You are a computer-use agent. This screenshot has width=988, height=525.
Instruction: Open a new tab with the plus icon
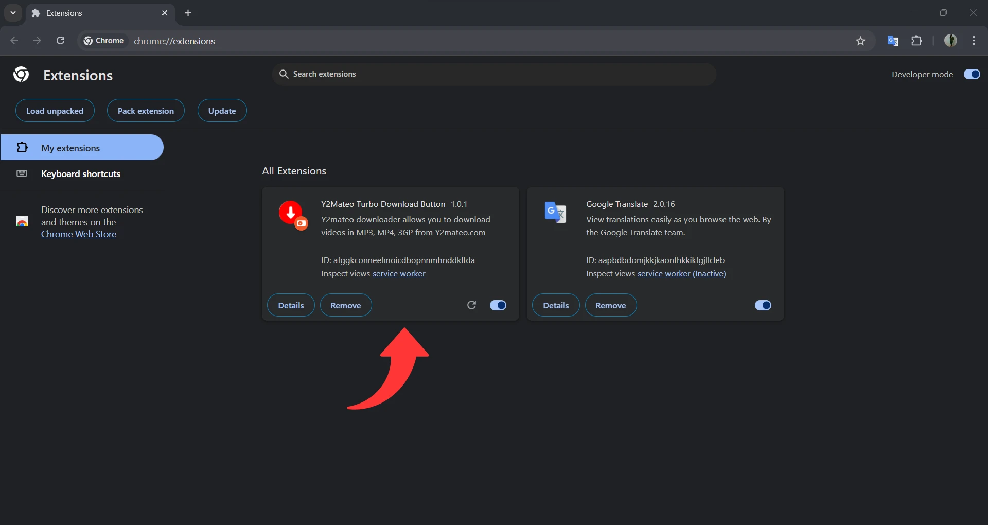click(x=188, y=13)
